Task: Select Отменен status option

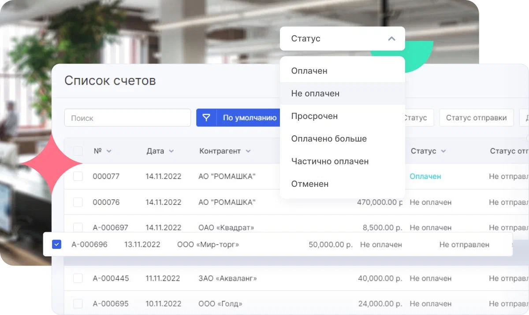Action: tap(309, 184)
